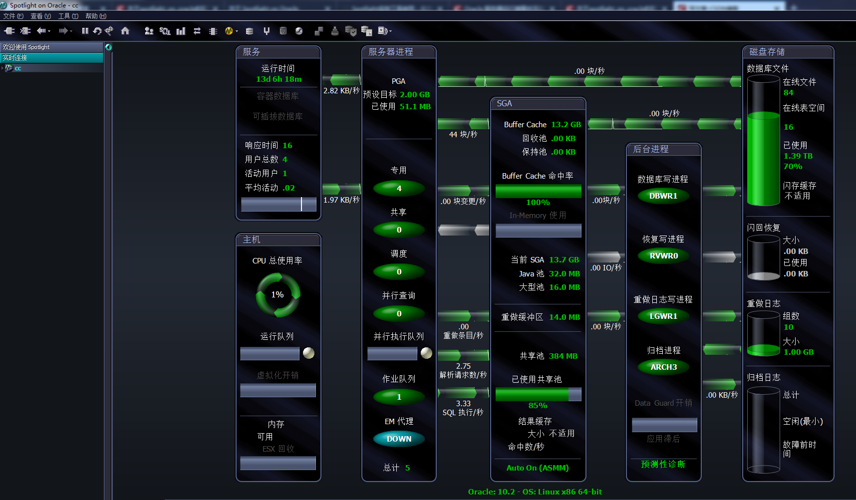The height and width of the screenshot is (500, 856).
Task: Click the cc connection icon in tree
Action: pyautogui.click(x=9, y=68)
